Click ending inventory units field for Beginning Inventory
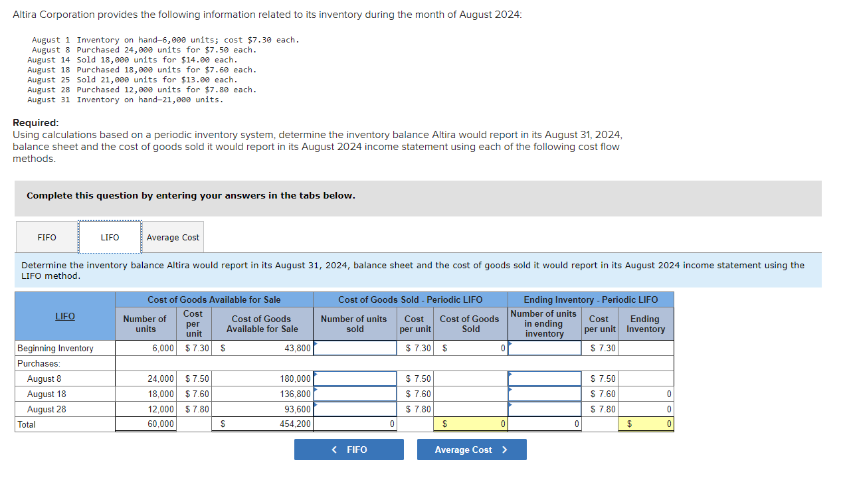This screenshot has height=500, width=849. point(545,348)
